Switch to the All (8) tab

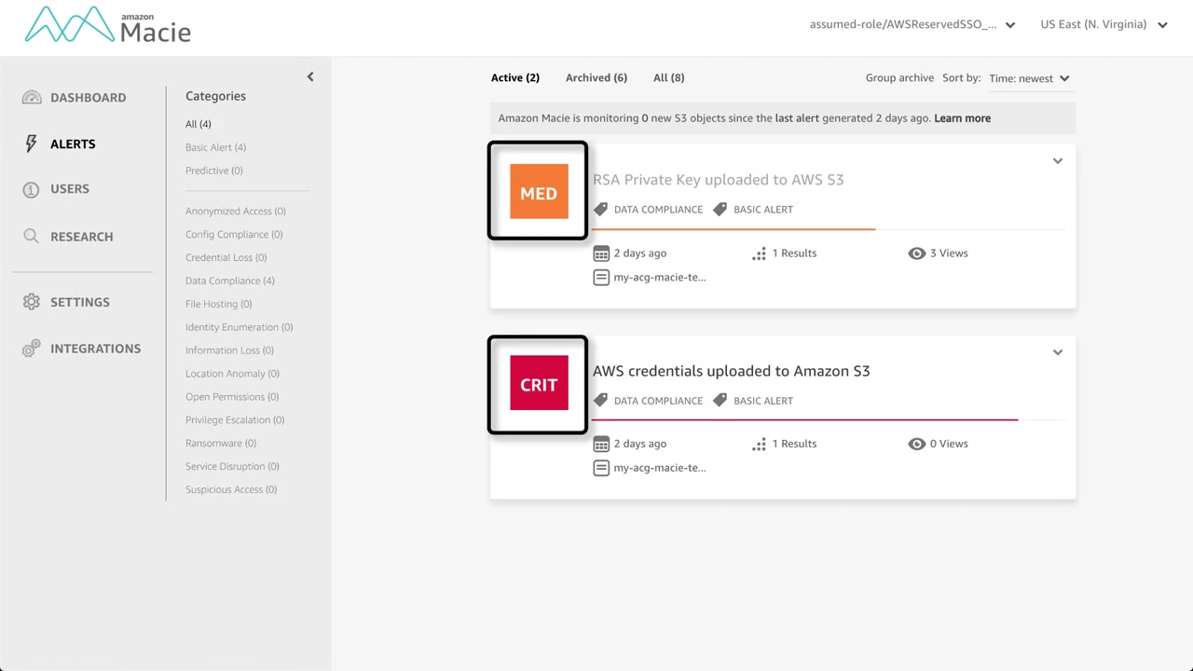[668, 77]
